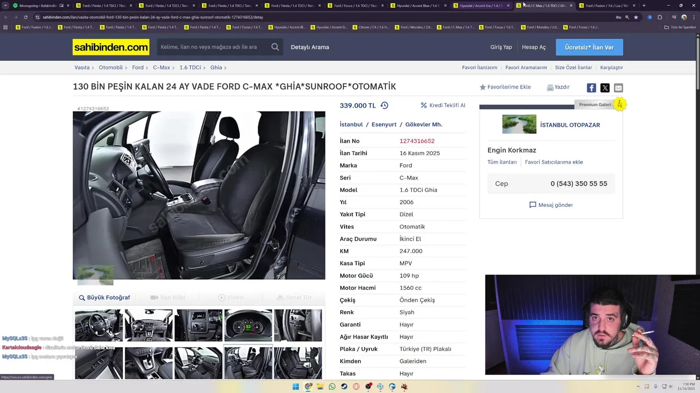Click the Gökevler Mh. location link
The width and height of the screenshot is (700, 393).
click(424, 124)
